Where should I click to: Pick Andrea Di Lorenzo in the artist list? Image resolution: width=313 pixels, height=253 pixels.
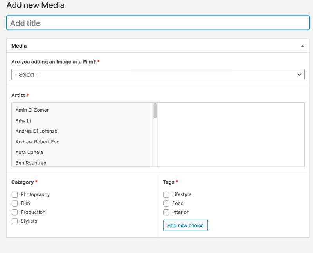[36, 131]
